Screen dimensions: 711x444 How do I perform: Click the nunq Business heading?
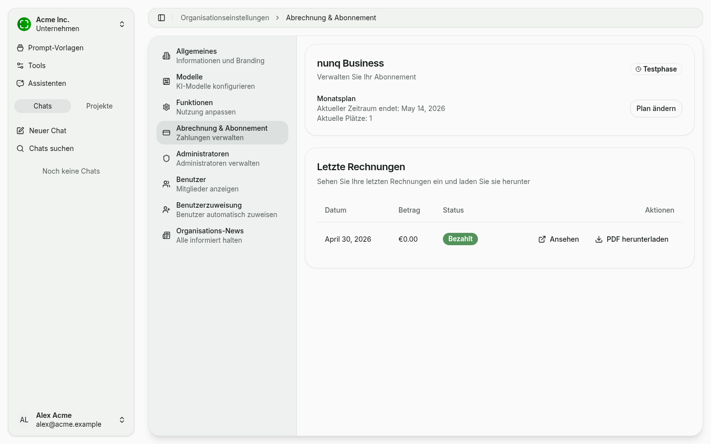point(350,63)
